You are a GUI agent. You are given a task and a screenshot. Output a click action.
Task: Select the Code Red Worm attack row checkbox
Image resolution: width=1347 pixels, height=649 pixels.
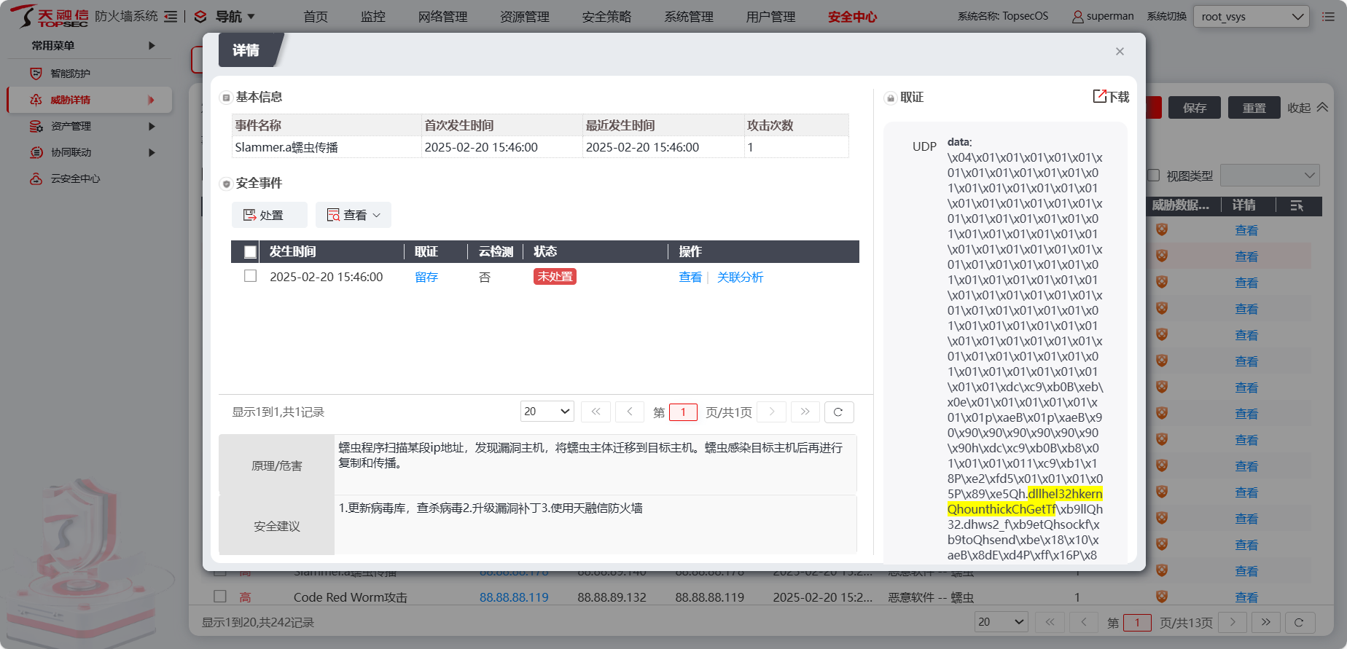[x=220, y=596]
